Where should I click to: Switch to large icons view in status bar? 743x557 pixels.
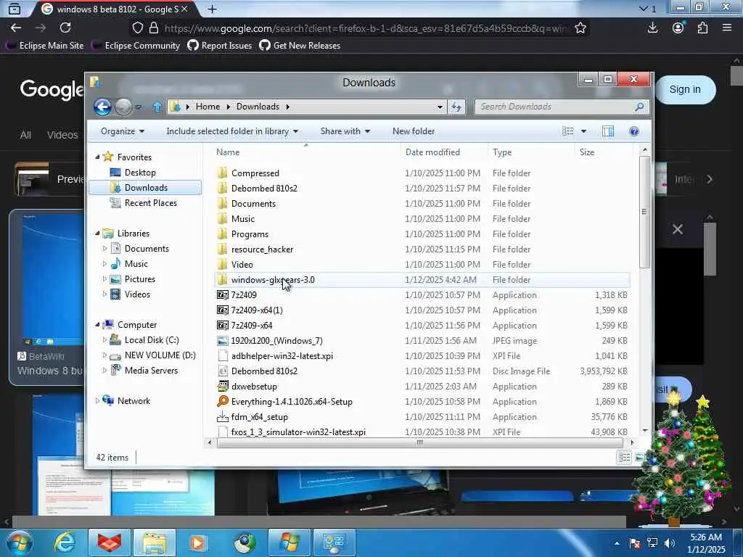tap(639, 458)
